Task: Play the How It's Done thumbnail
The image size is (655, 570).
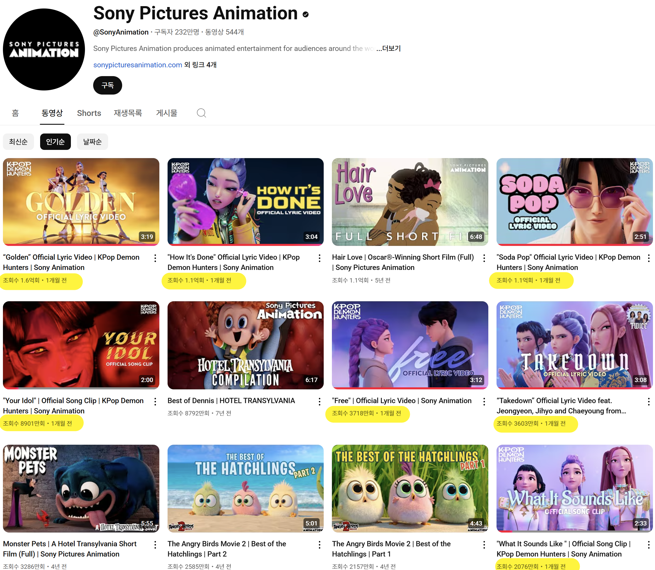Action: click(x=245, y=202)
